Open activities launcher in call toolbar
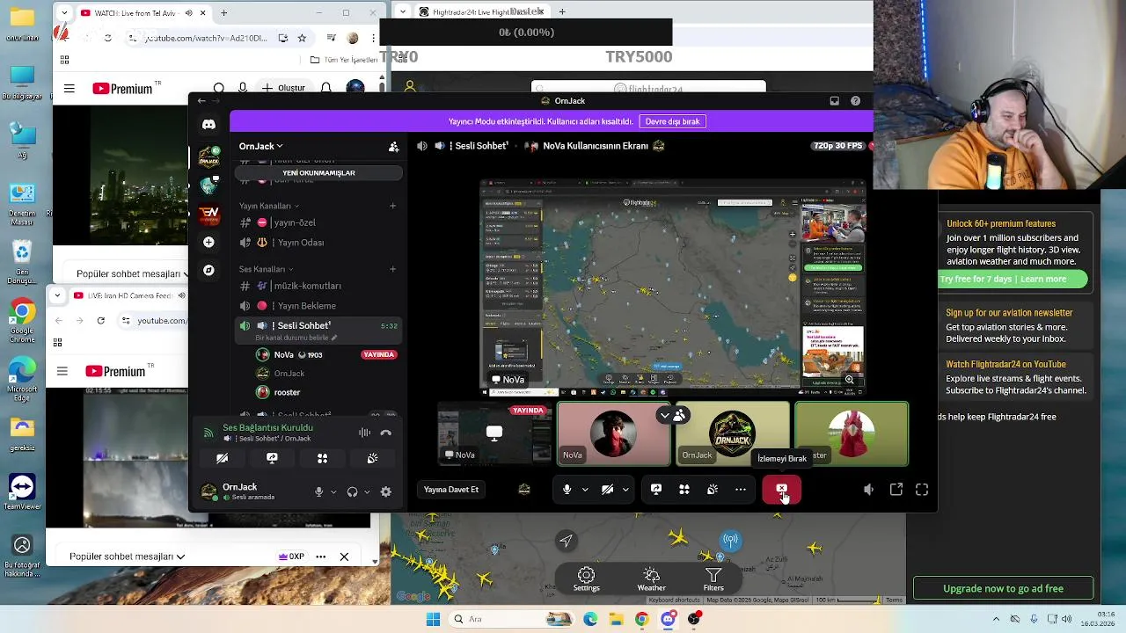 coord(684,490)
